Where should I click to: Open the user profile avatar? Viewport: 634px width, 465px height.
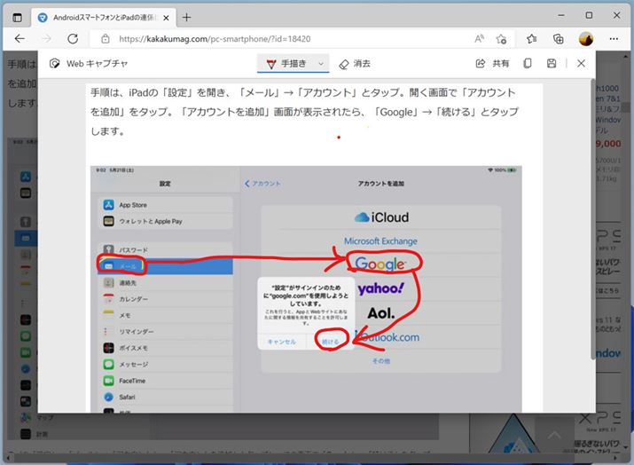pos(585,39)
